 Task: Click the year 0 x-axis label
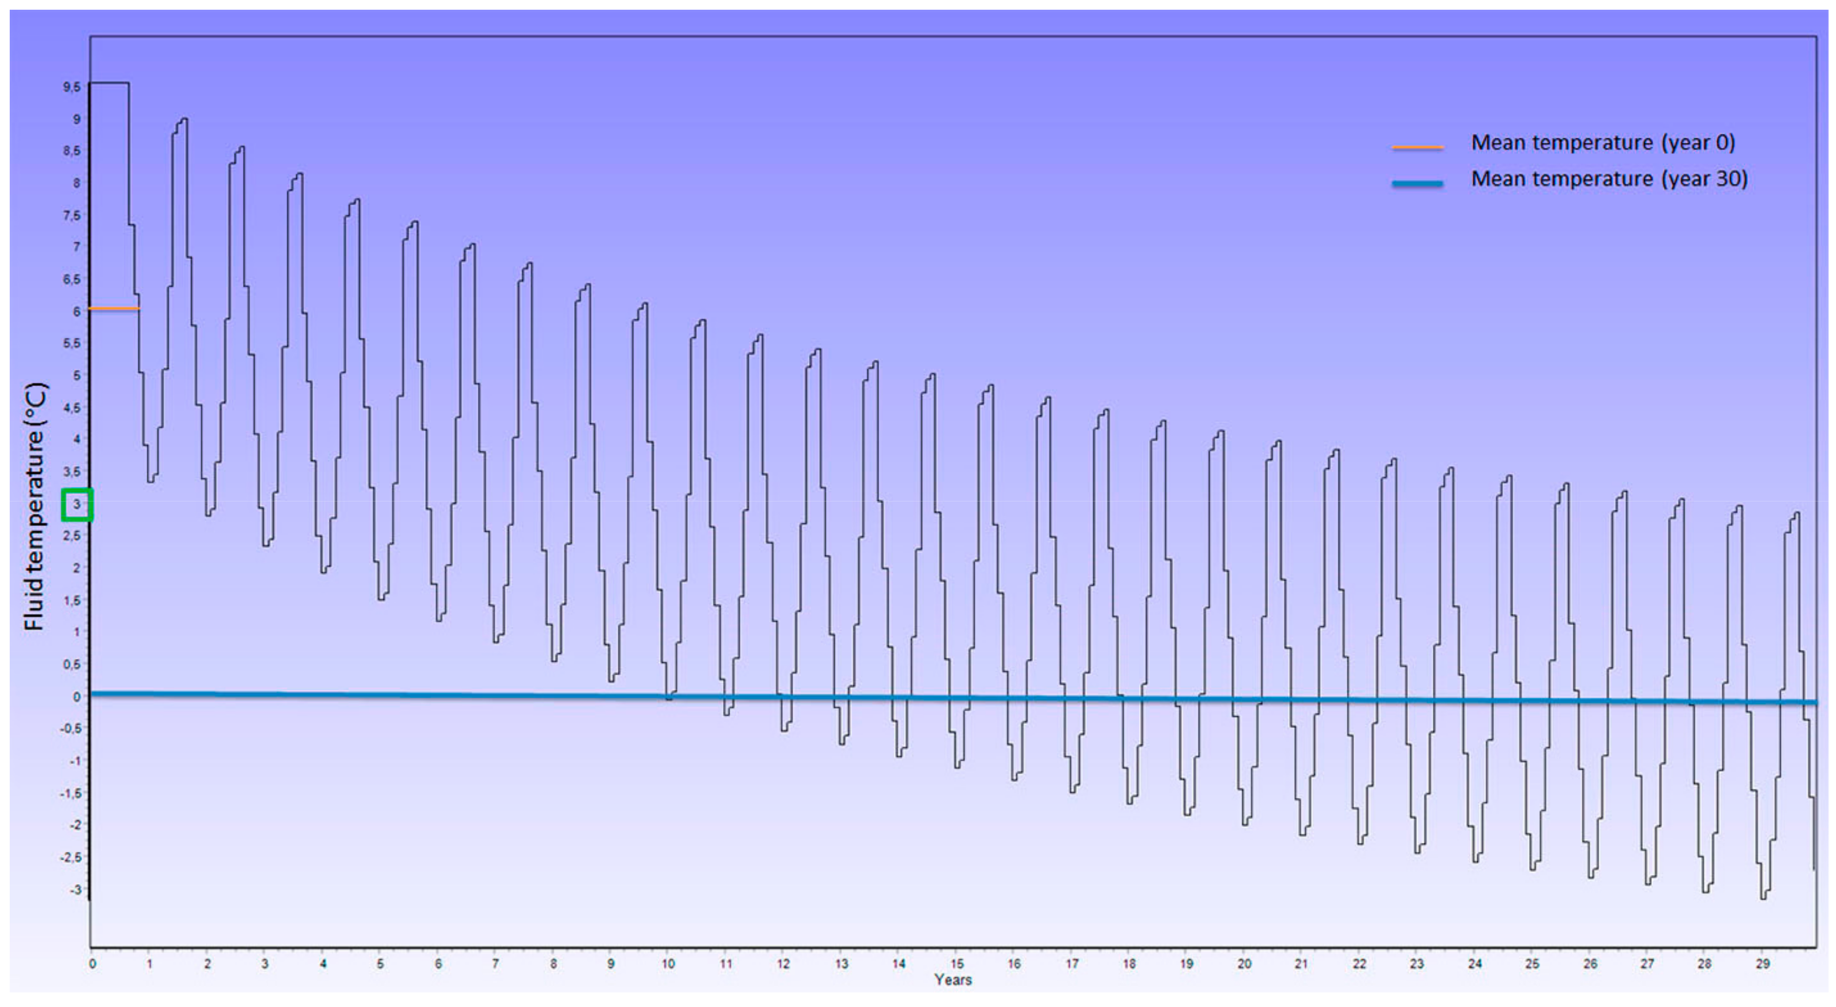pos(93,964)
